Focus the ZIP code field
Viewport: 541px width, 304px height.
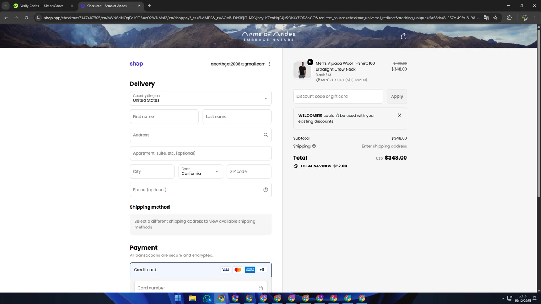[249, 171]
